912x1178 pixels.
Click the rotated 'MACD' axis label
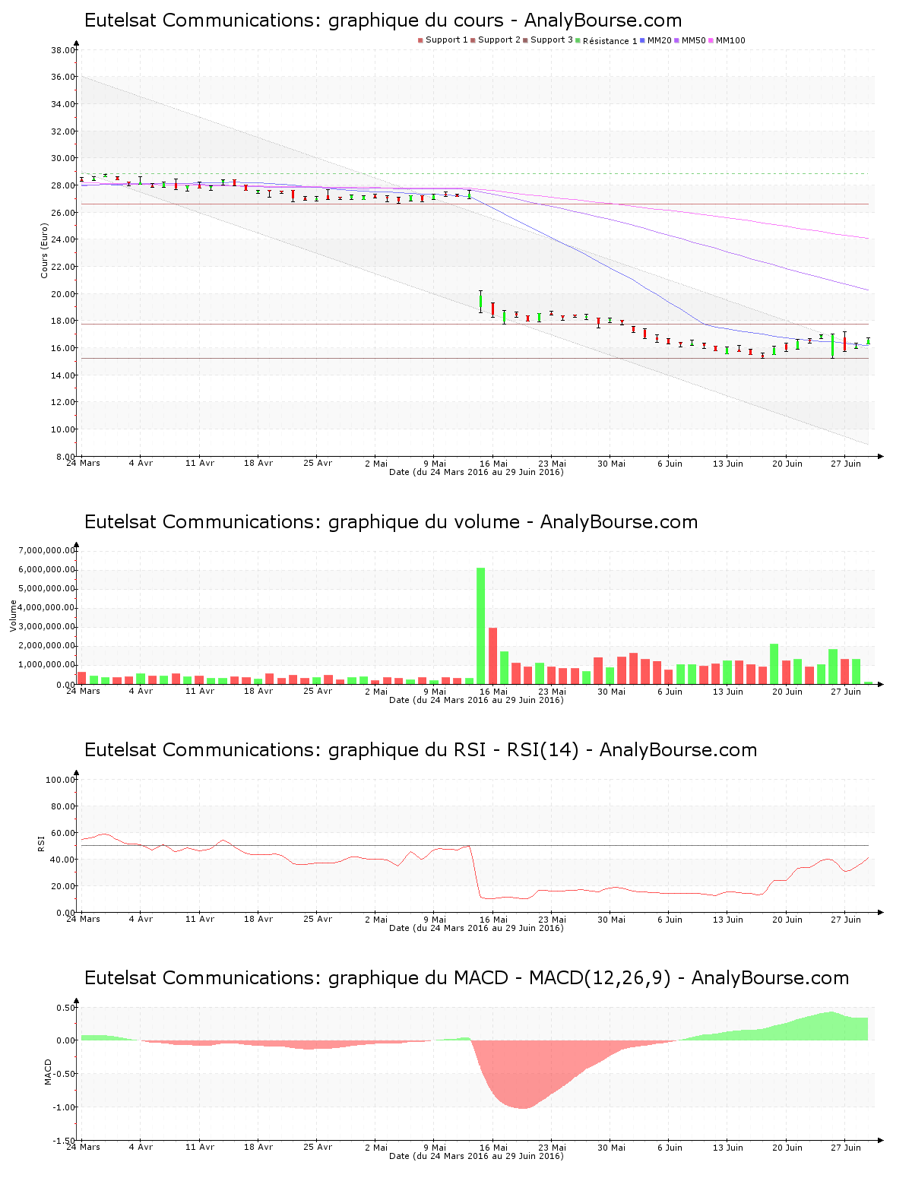tap(49, 1072)
